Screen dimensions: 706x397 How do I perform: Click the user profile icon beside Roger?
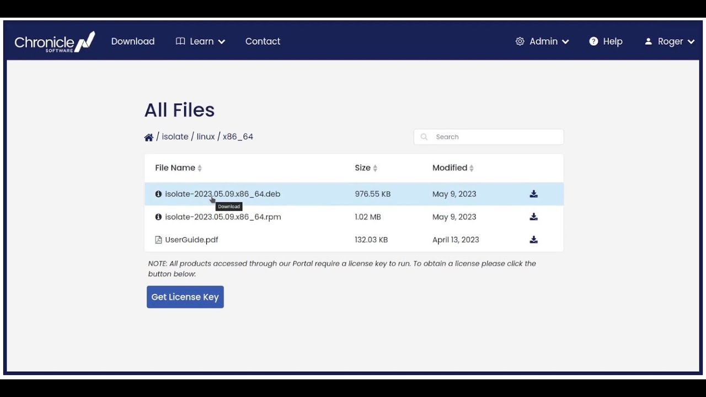tap(648, 41)
